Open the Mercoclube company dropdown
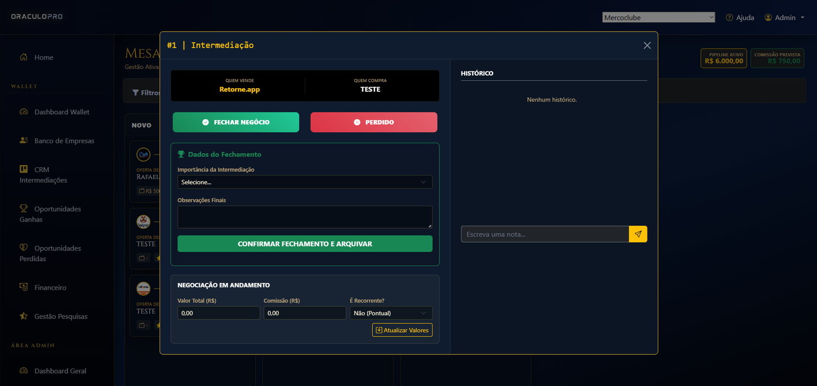 coord(659,17)
